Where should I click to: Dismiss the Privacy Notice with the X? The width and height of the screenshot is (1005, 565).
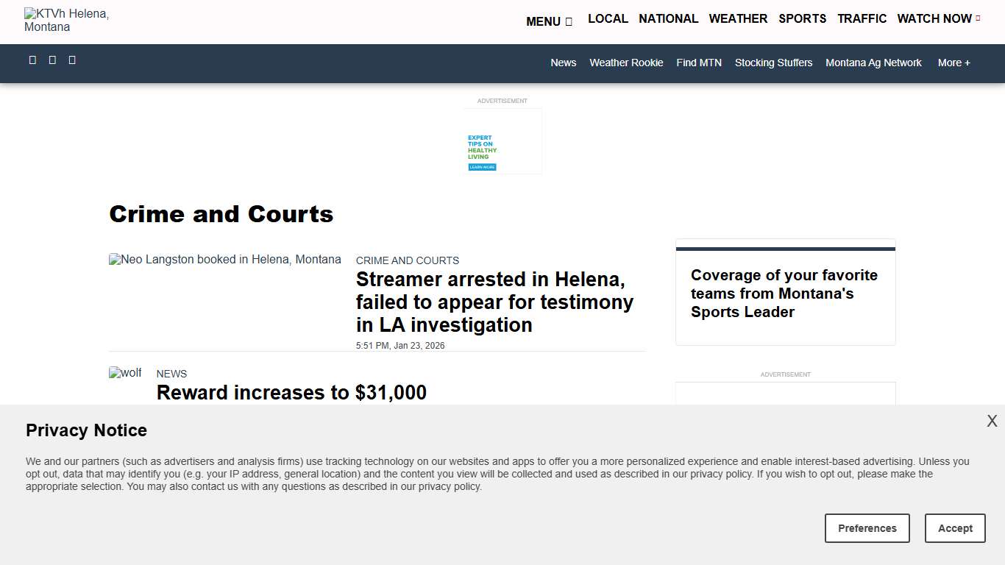point(992,421)
